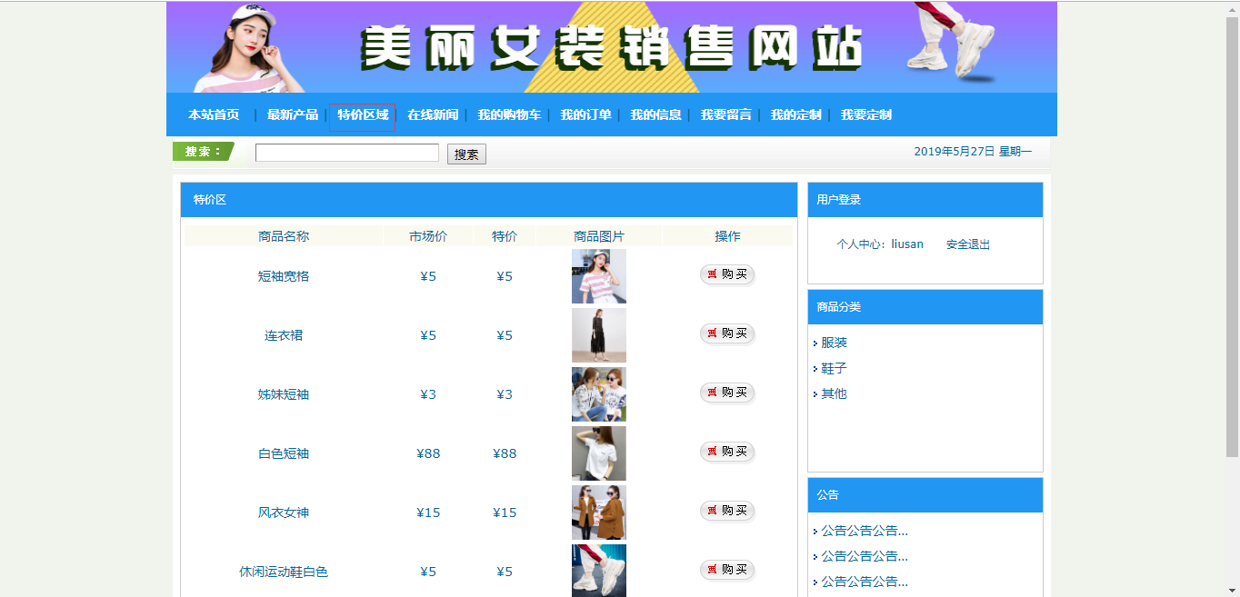
Task: Click the 商品图片 column header
Action: (599, 236)
